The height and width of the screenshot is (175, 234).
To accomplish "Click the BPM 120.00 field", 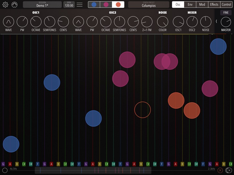I will pyautogui.click(x=69, y=5).
